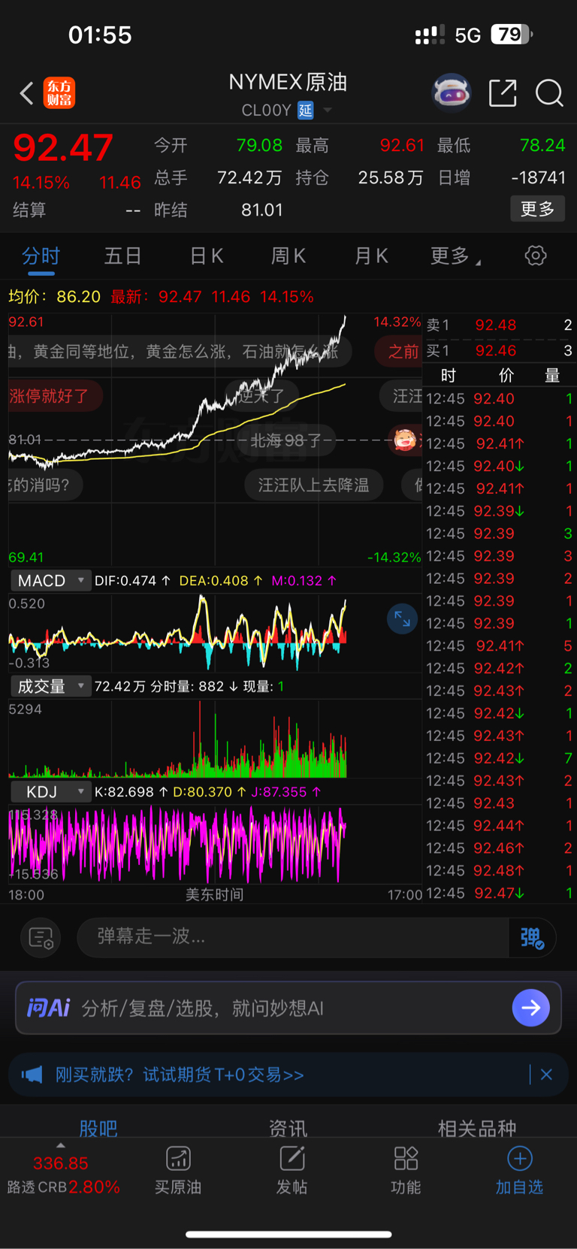The image size is (577, 1249).
Task: Tap 分时量: 882 volume readout
Action: pyautogui.click(x=194, y=686)
